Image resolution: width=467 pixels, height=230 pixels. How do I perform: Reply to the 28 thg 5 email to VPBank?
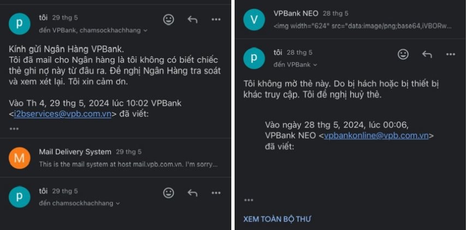tap(427, 54)
